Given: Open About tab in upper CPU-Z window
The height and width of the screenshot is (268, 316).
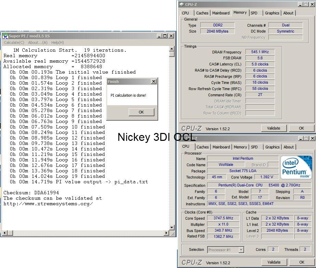Looking at the screenshot, I should pos(288,13).
